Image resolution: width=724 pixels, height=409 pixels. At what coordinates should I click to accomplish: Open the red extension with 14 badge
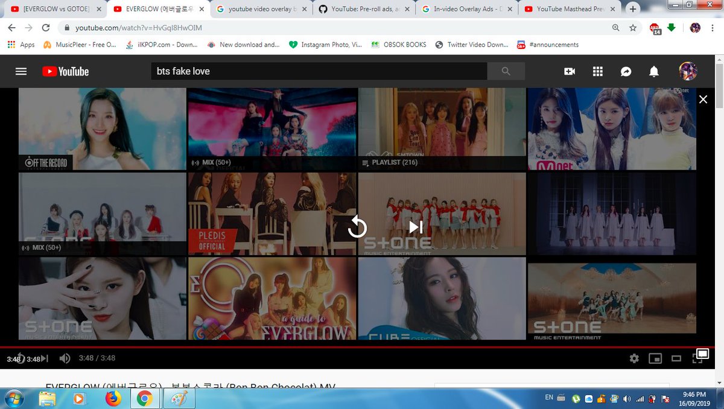point(655,28)
